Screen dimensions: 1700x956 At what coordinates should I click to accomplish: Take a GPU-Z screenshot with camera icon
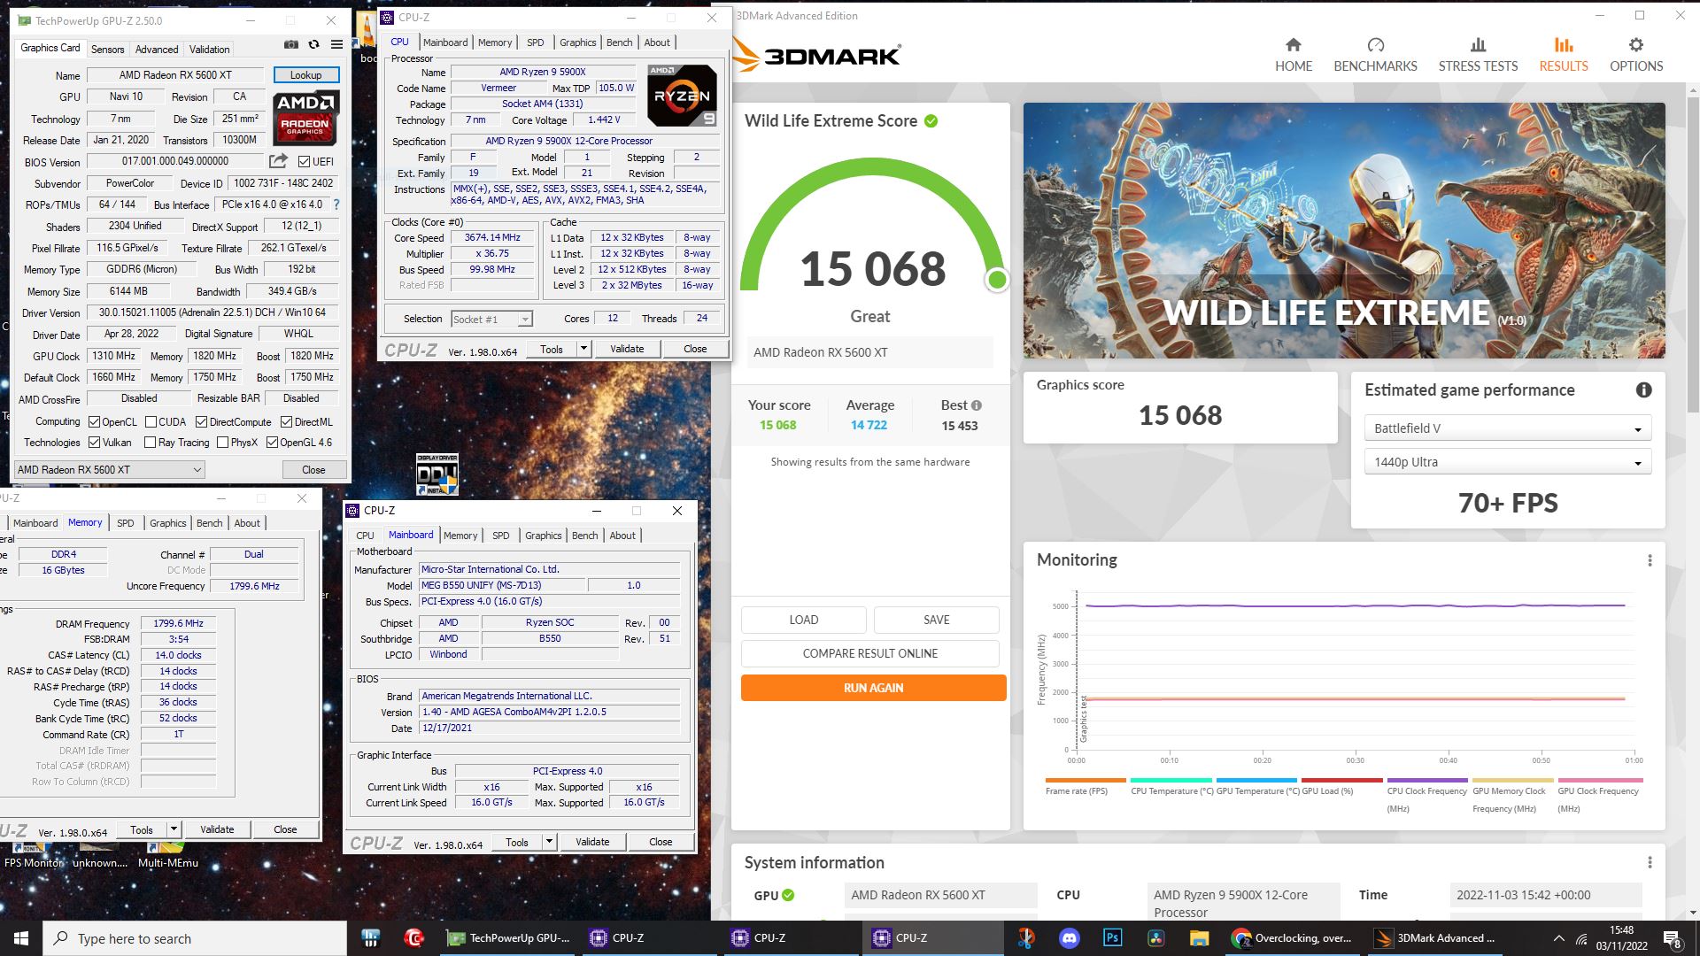[290, 44]
